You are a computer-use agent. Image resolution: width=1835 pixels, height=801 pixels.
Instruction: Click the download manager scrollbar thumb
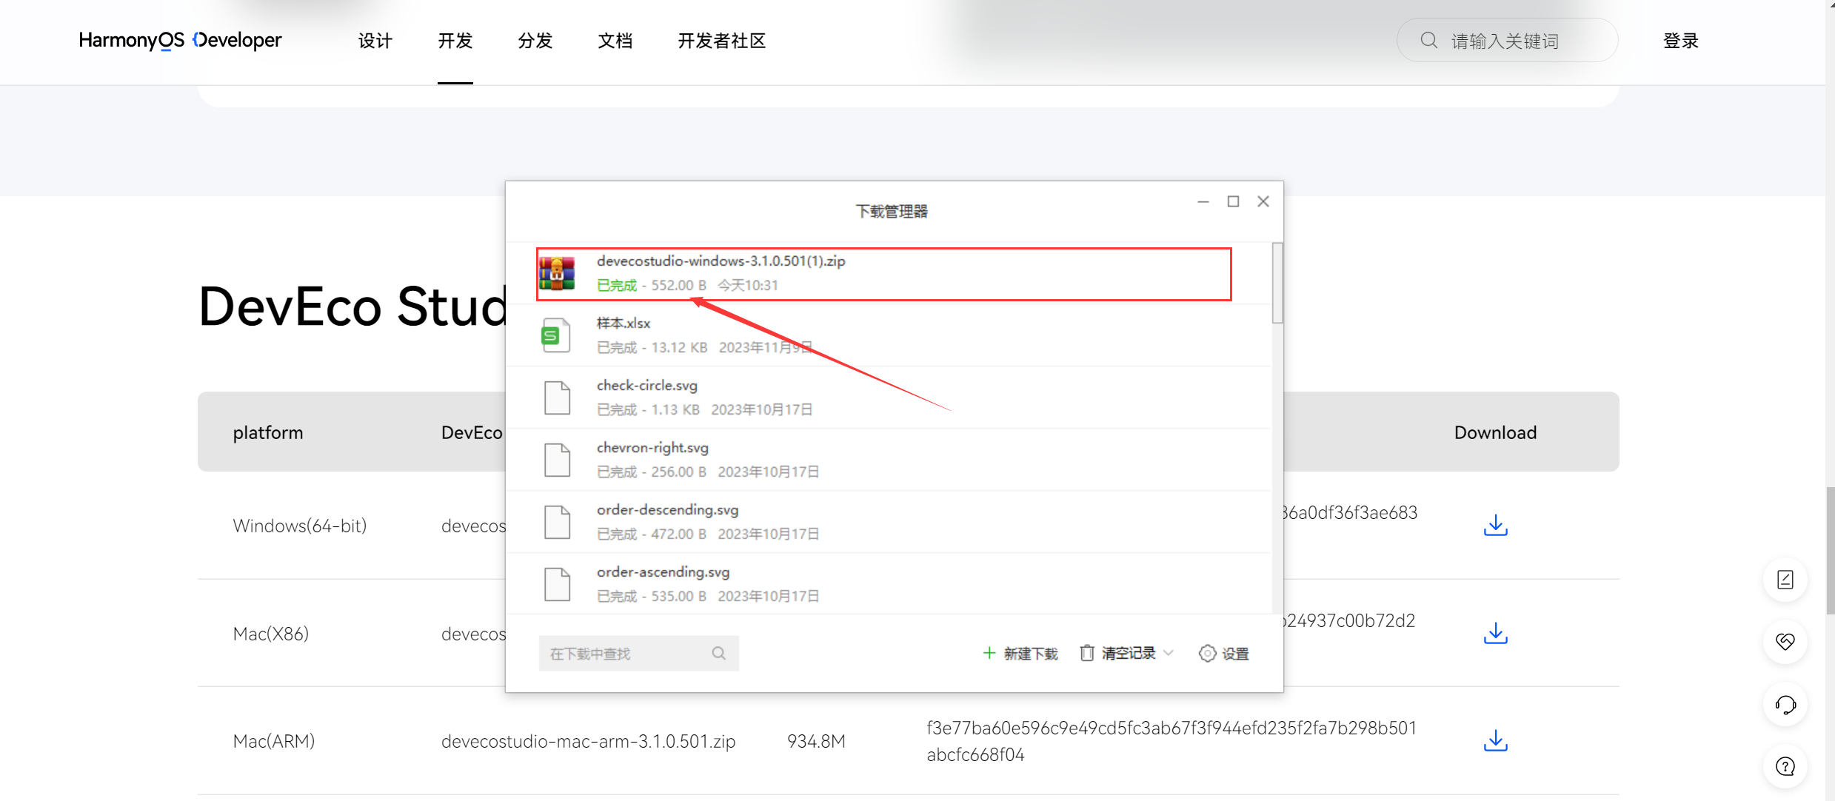click(x=1277, y=283)
